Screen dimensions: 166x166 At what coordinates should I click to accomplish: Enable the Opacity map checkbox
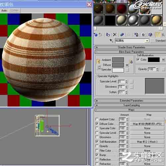click(x=97, y=146)
